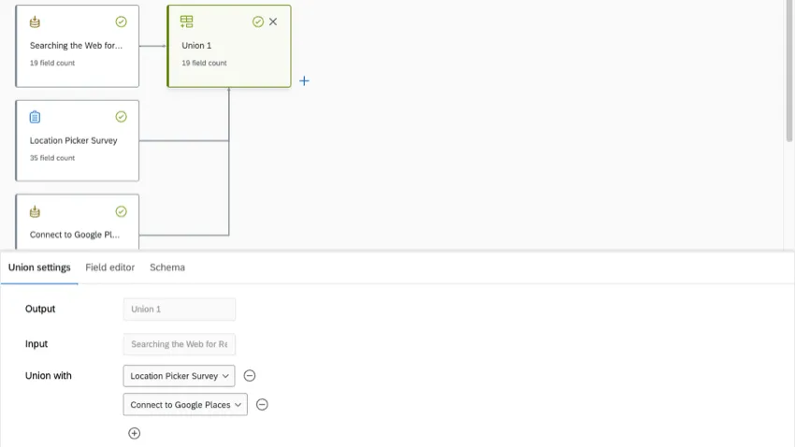Screen dimensions: 795x447
Task: Close the Union 1 node with X
Action: [x=273, y=22]
